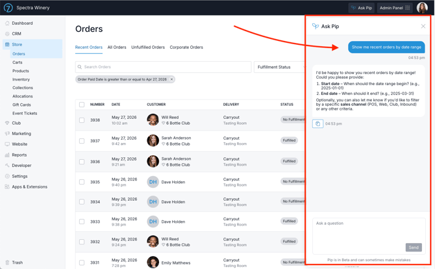435x269 pixels.
Task: Go to Website section
Action: point(19,144)
